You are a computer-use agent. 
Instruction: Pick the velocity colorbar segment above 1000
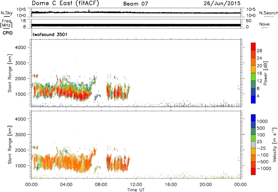point(253,118)
